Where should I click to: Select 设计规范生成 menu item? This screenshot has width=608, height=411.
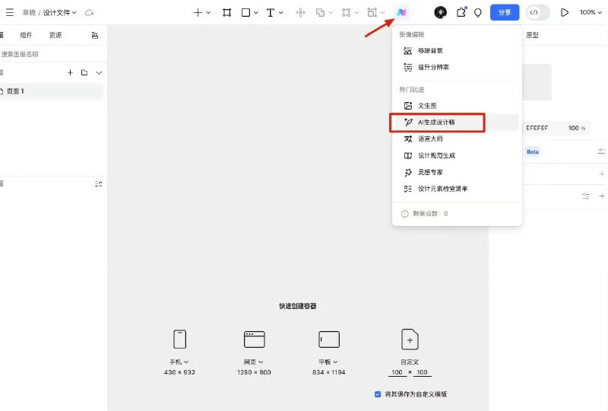point(457,155)
